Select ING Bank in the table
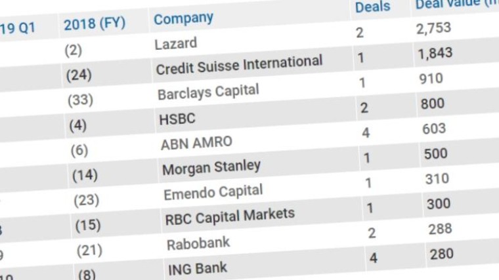This screenshot has height=280, width=499. point(198,268)
